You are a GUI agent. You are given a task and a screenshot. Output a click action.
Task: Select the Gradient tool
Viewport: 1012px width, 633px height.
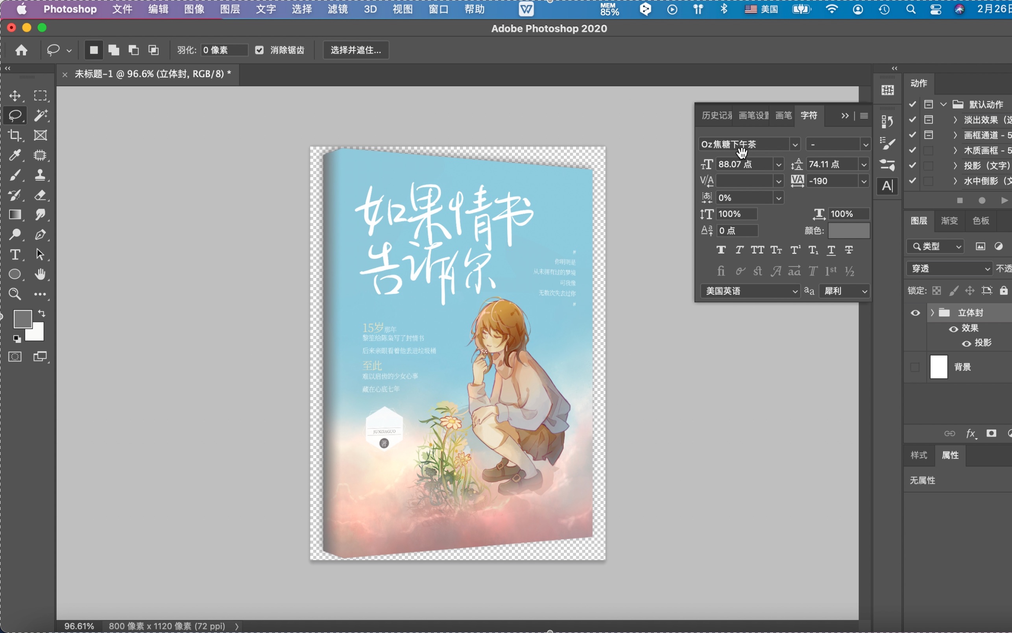[15, 215]
